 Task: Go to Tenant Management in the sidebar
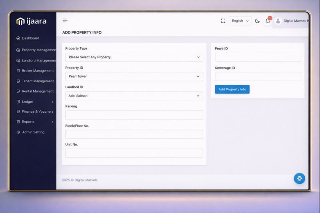pyautogui.click(x=38, y=81)
